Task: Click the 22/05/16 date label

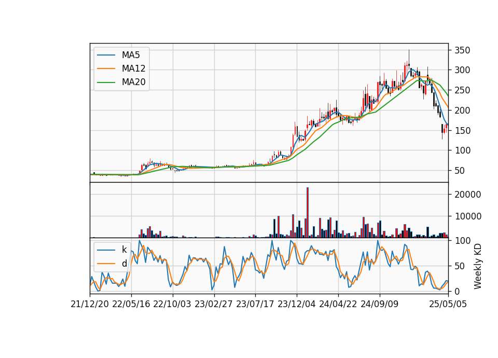Action: click(131, 304)
